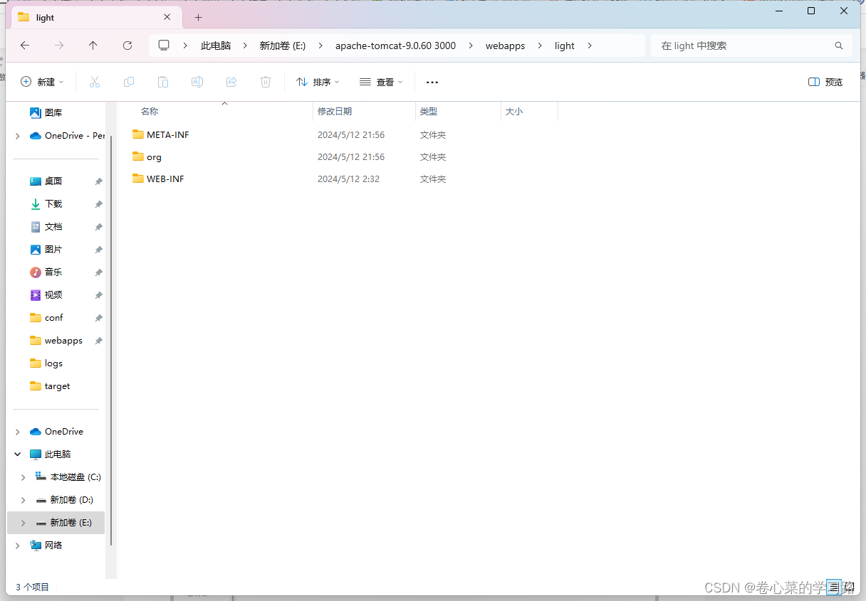Click the Rename icon in toolbar
866x601 pixels.
click(x=197, y=82)
